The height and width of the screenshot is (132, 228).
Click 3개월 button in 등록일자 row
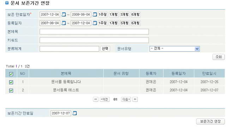click(x=125, y=23)
